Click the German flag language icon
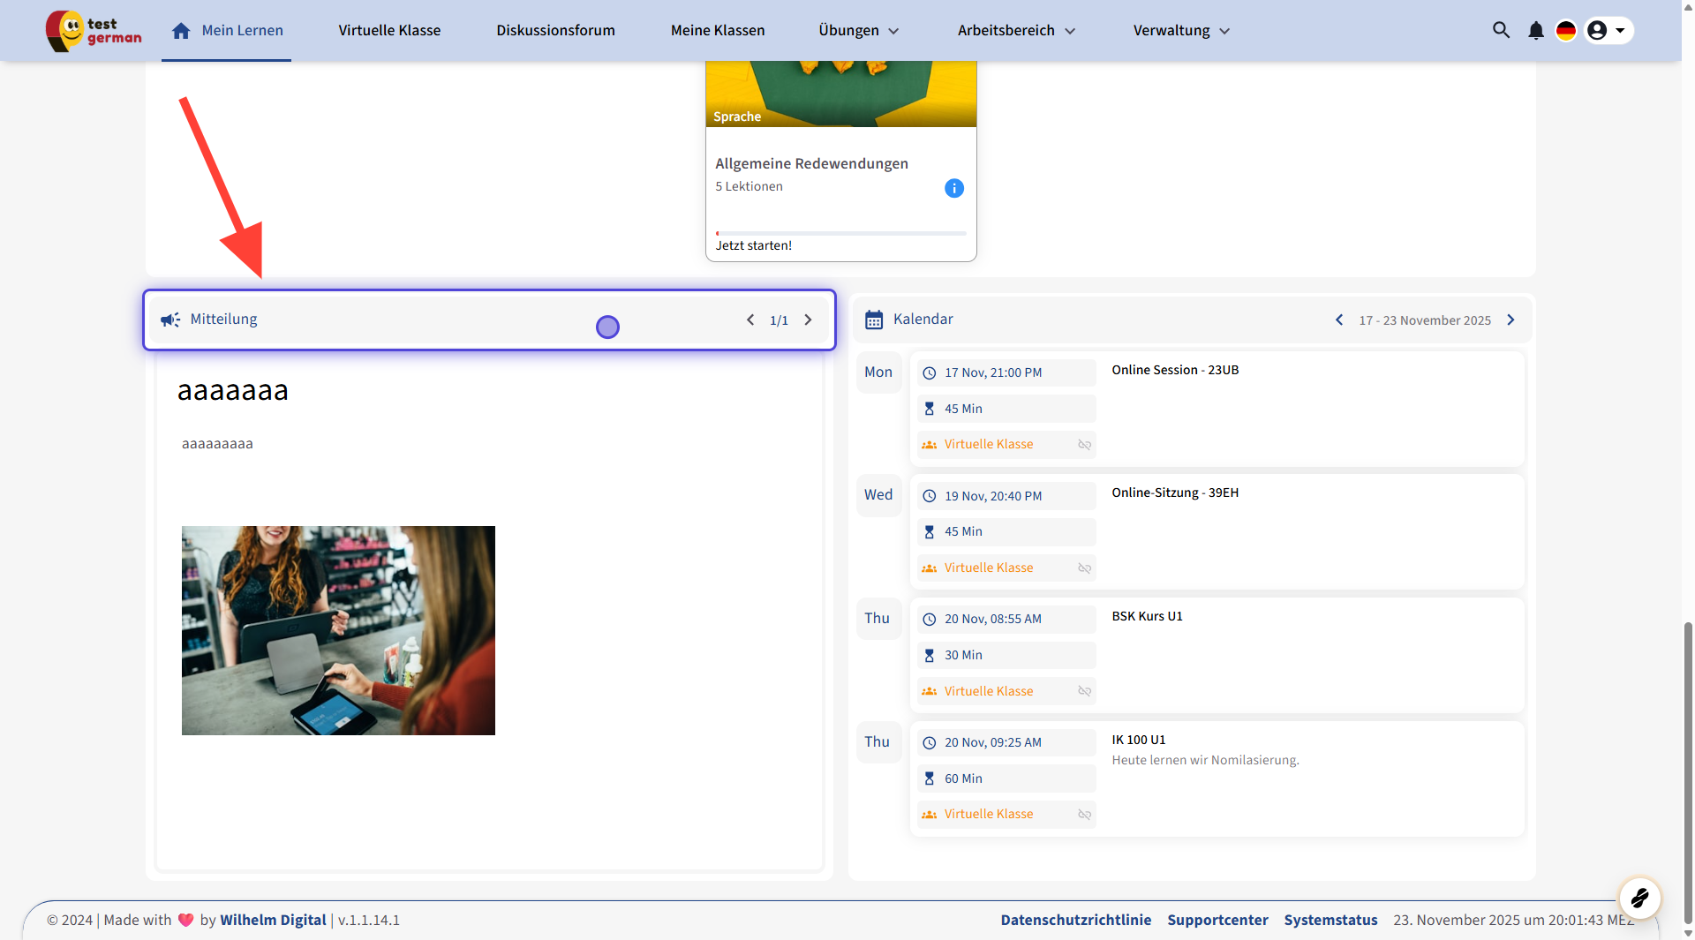Screen dimensions: 1695x940 1566,31
